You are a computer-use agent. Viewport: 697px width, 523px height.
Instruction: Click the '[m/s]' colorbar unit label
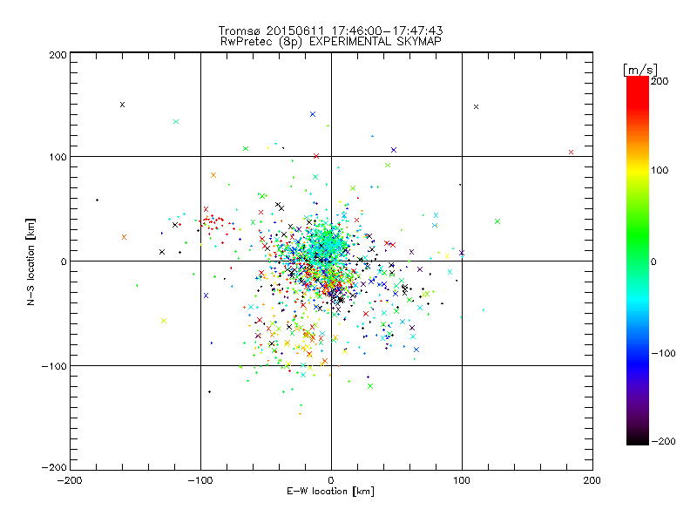point(640,70)
